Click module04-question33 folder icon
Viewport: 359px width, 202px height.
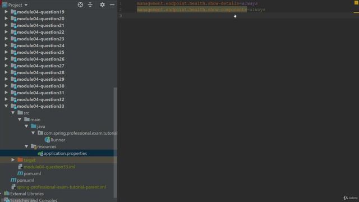[13, 106]
